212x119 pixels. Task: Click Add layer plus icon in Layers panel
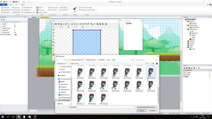[x=184, y=68]
